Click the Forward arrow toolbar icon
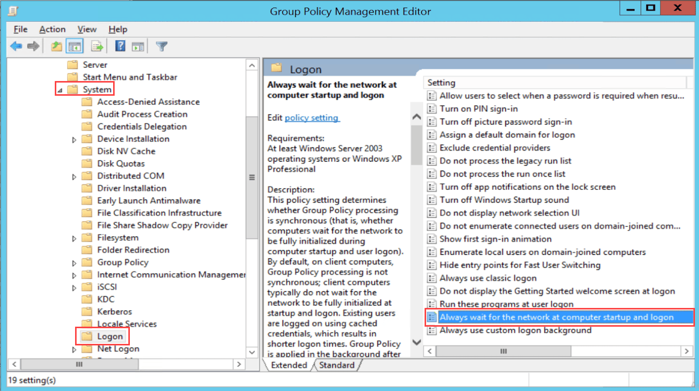 (x=33, y=47)
